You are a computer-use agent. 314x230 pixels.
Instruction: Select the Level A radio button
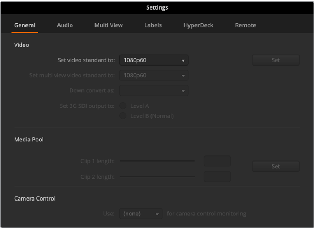123,106
